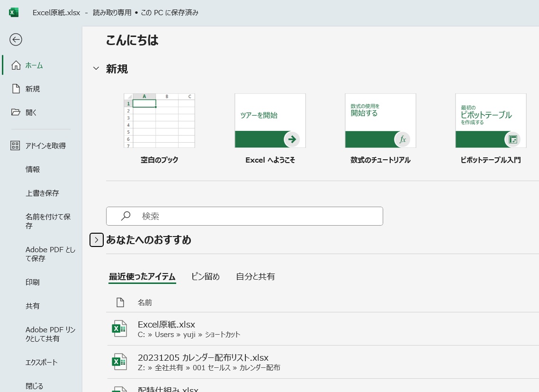
Task: Open 情報 in the sidebar
Action: click(x=33, y=169)
